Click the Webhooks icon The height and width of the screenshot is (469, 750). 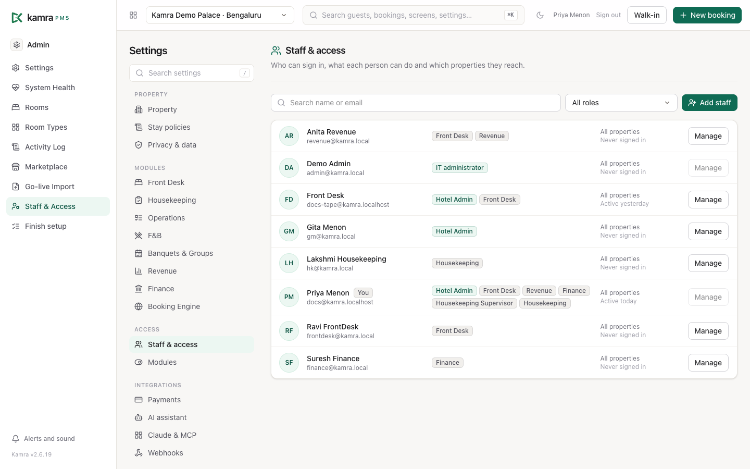point(139,453)
